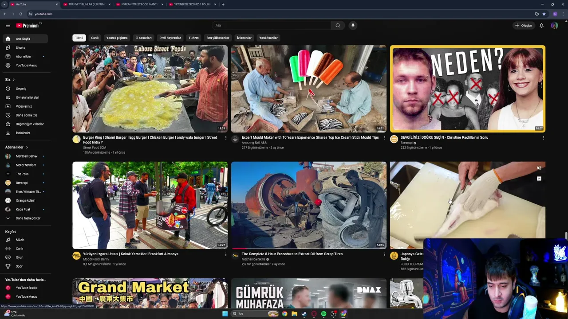The height and width of the screenshot is (319, 568).
Task: Toggle mute on the previewing fish video
Action: pos(539,168)
